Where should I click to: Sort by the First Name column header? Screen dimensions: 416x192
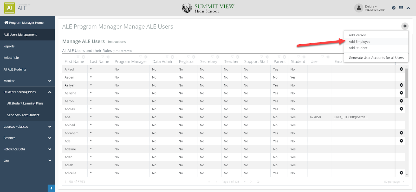pos(74,61)
